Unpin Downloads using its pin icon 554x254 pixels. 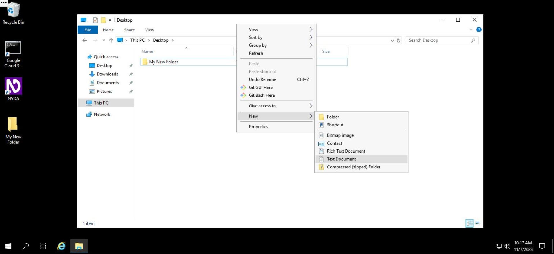(131, 74)
